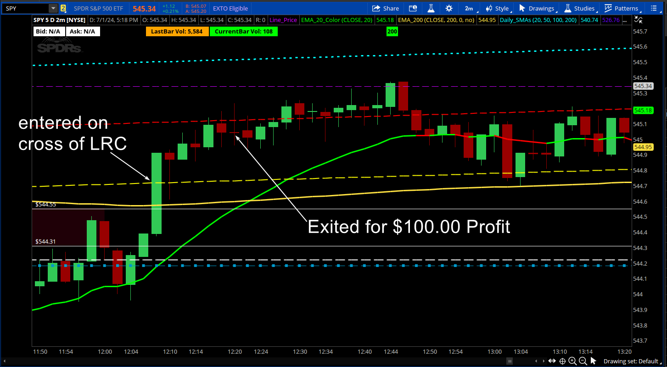Click the SPY 5 D 2m [NYSE] title
The image size is (667, 367).
60,20
